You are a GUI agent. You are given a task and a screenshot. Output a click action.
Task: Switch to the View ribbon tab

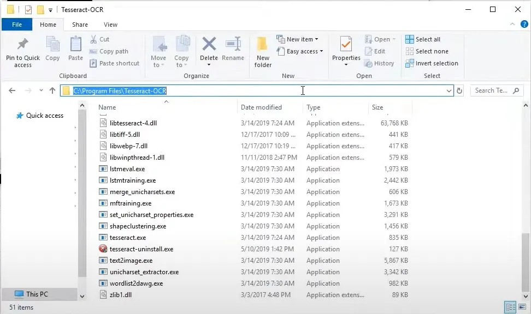click(x=110, y=25)
